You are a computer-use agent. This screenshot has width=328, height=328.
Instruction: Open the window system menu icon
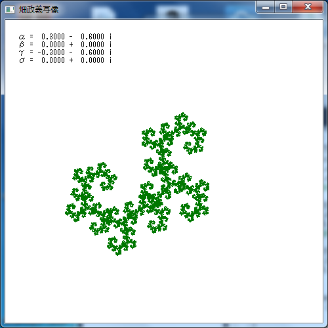10,10
